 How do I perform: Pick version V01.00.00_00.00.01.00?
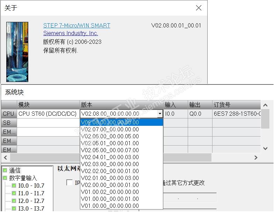point(121,199)
